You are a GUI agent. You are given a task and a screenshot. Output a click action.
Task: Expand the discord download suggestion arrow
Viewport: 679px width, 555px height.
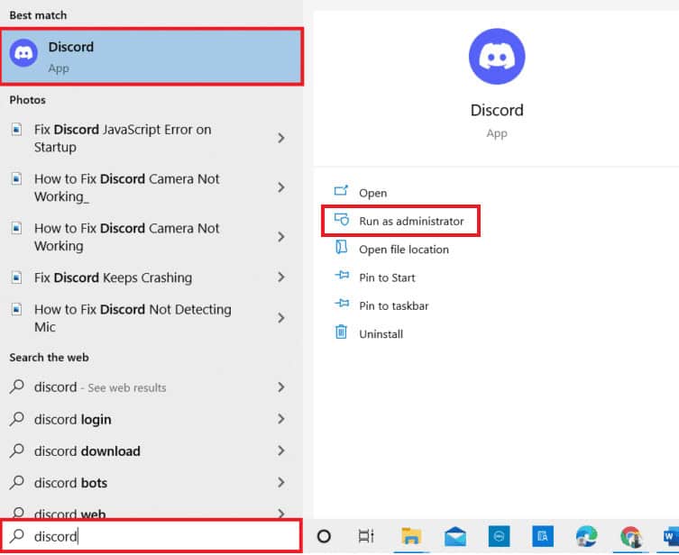281,450
